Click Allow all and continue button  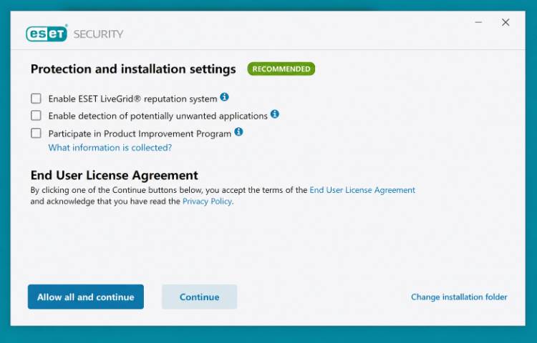[86, 297]
